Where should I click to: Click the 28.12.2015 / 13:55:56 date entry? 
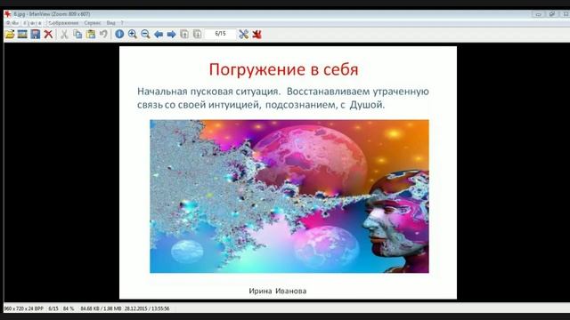[x=147, y=308]
